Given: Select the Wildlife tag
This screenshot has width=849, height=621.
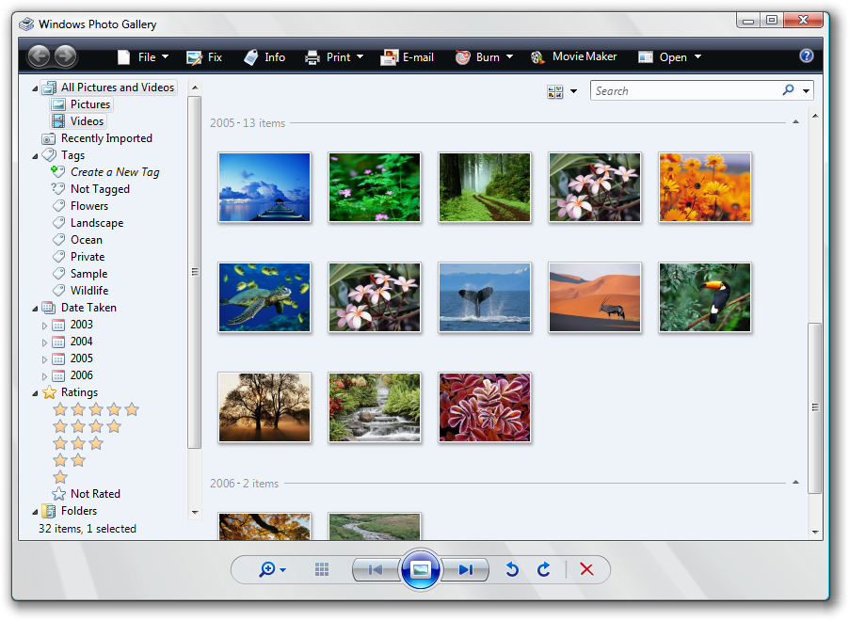Looking at the screenshot, I should 88,291.
